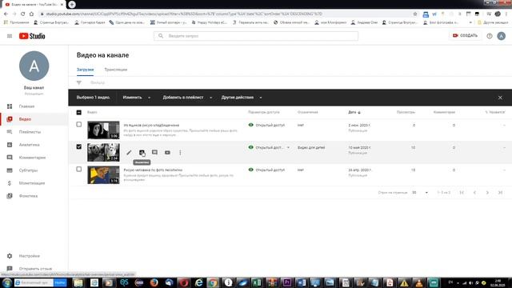Open the Другие закладки bookmarks folder
The width and height of the screenshot is (512, 288).
[x=493, y=22]
